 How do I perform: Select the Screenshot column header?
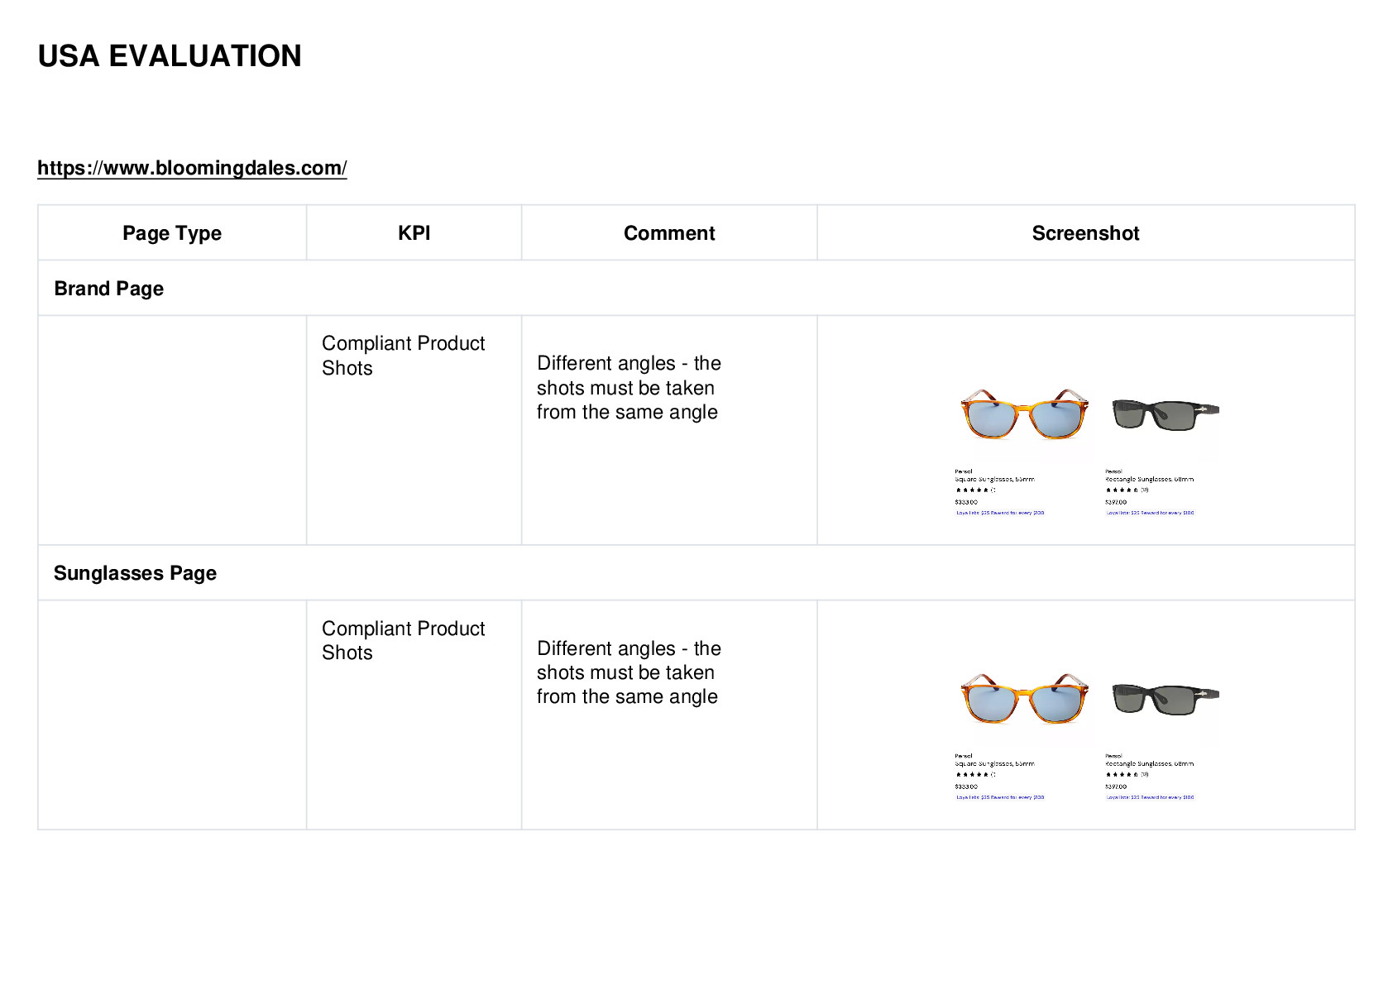coord(1085,233)
